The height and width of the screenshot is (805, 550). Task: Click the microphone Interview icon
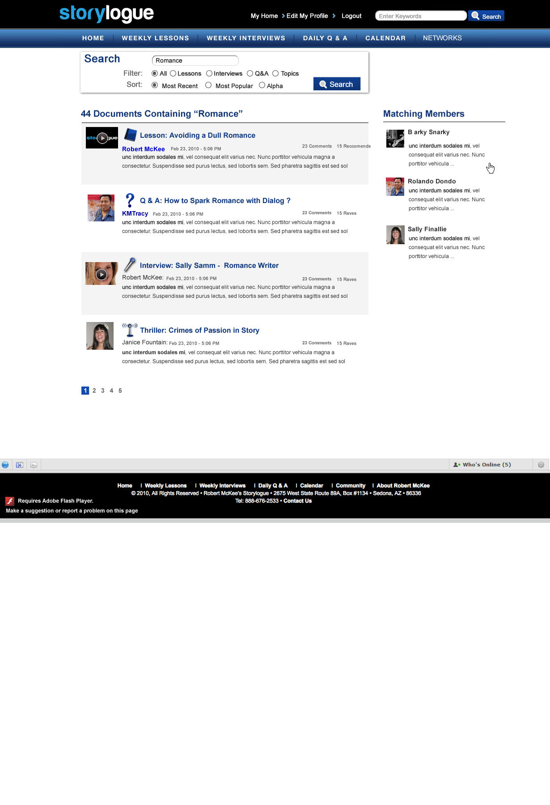tap(130, 265)
